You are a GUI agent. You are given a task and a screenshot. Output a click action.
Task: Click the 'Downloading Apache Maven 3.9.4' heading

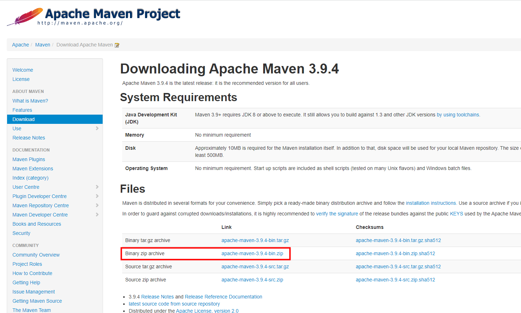coord(229,68)
